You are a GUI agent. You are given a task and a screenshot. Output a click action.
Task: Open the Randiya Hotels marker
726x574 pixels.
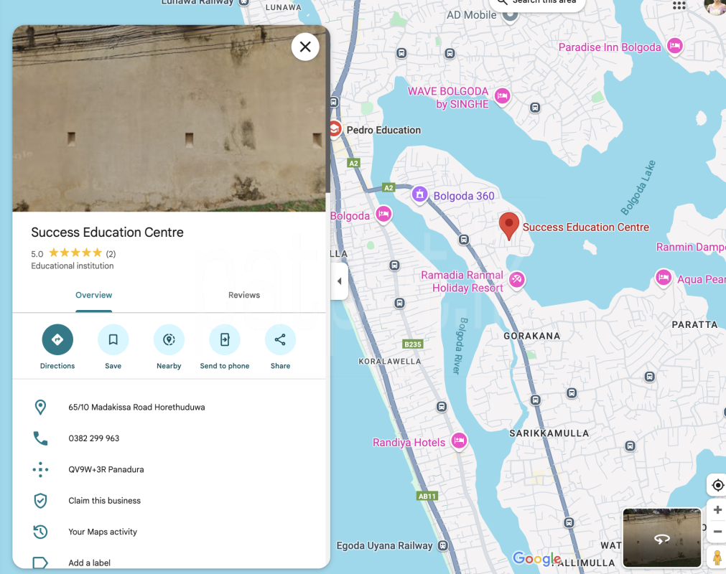click(x=459, y=441)
